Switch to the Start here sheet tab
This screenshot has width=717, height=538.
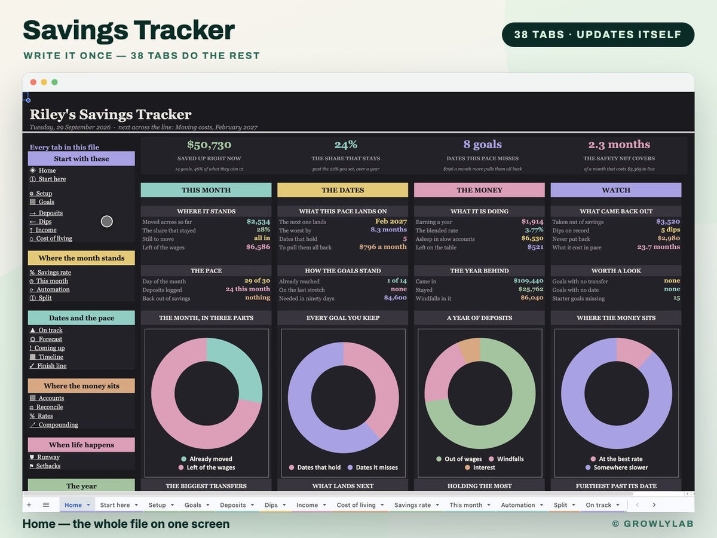[x=119, y=505]
